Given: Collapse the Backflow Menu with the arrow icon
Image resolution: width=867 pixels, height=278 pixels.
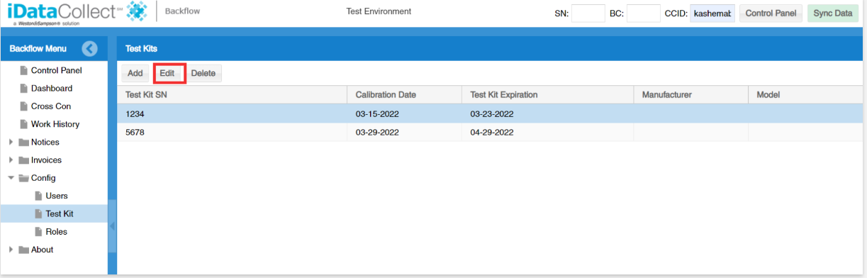Looking at the screenshot, I should [x=89, y=48].
